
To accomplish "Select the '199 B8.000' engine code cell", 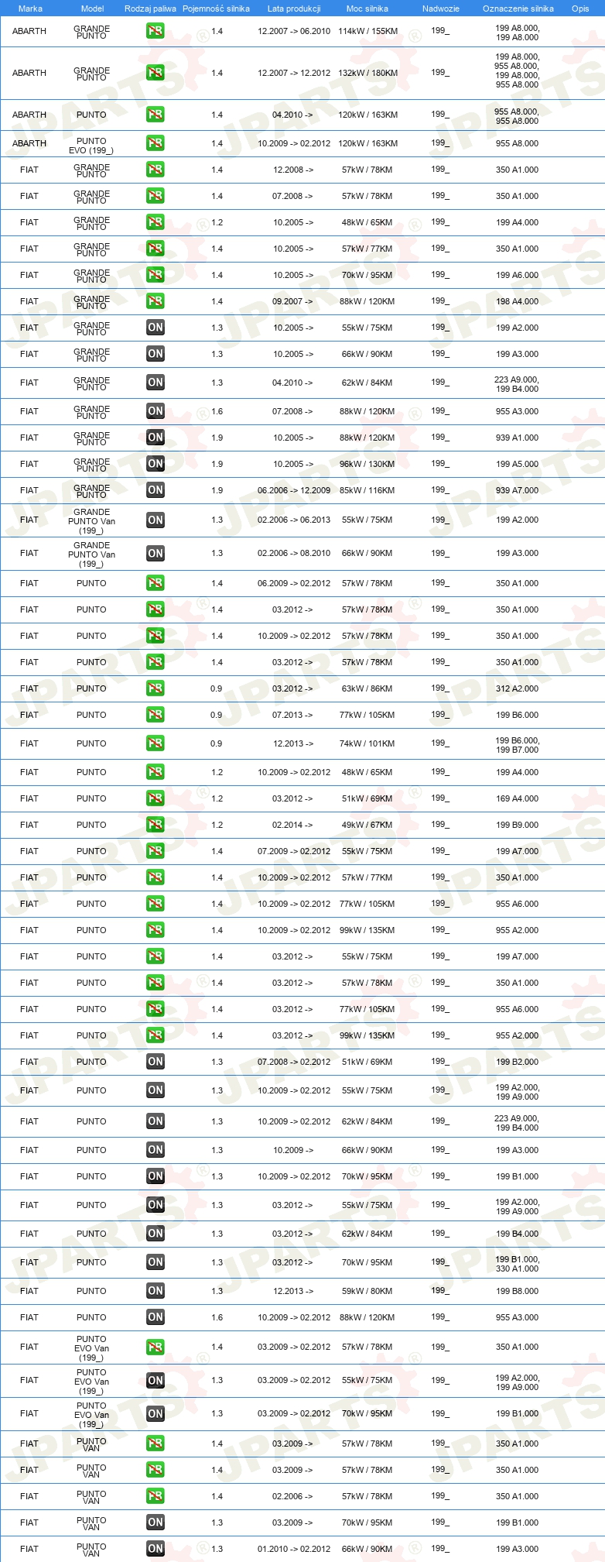I will click(x=518, y=1292).
